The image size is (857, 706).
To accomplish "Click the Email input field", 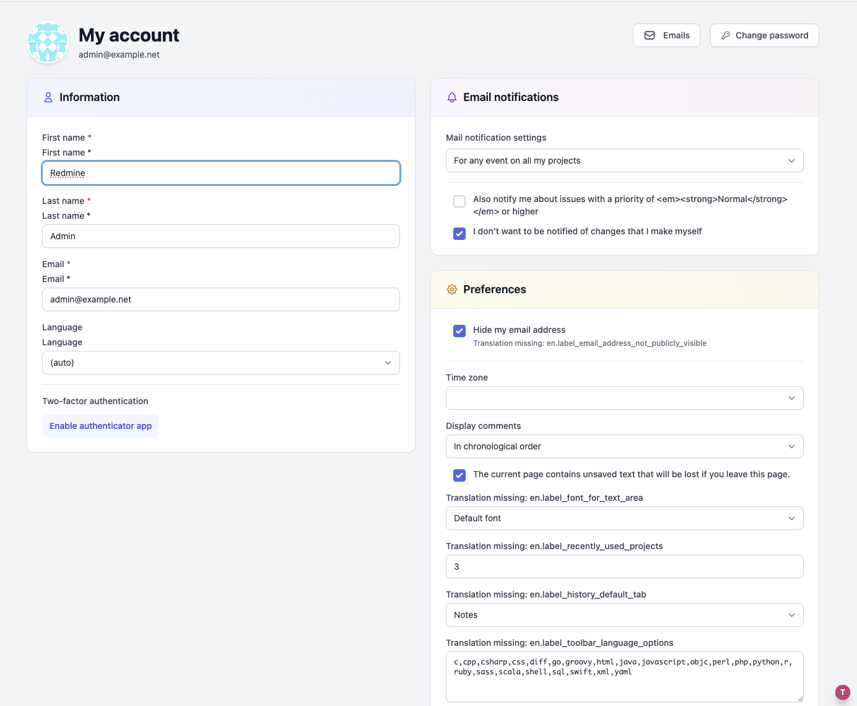I will 221,299.
